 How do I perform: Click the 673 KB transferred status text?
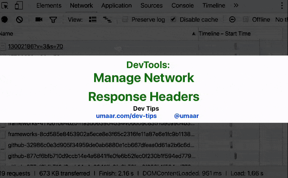(65, 173)
